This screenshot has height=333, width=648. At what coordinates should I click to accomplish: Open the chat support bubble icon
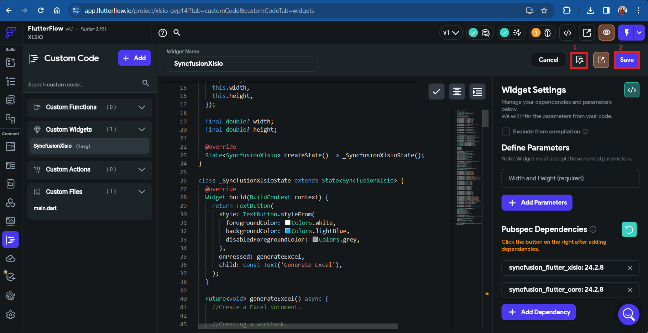pyautogui.click(x=629, y=314)
